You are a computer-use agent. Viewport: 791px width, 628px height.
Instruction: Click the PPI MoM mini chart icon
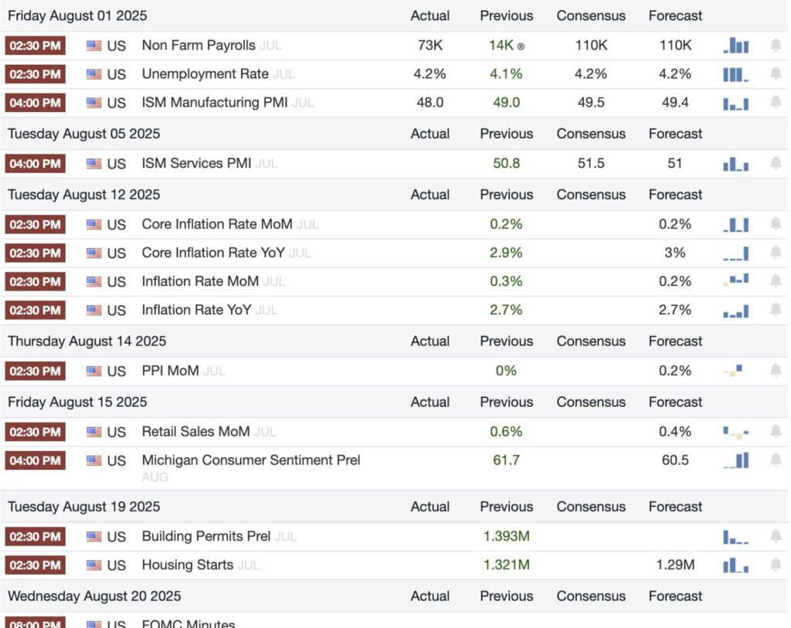(734, 371)
